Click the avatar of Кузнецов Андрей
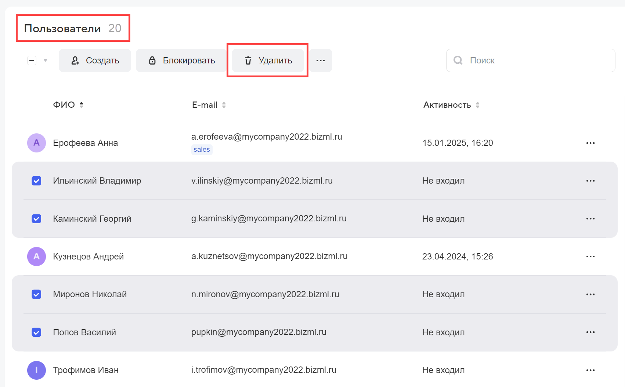 pyautogui.click(x=36, y=257)
